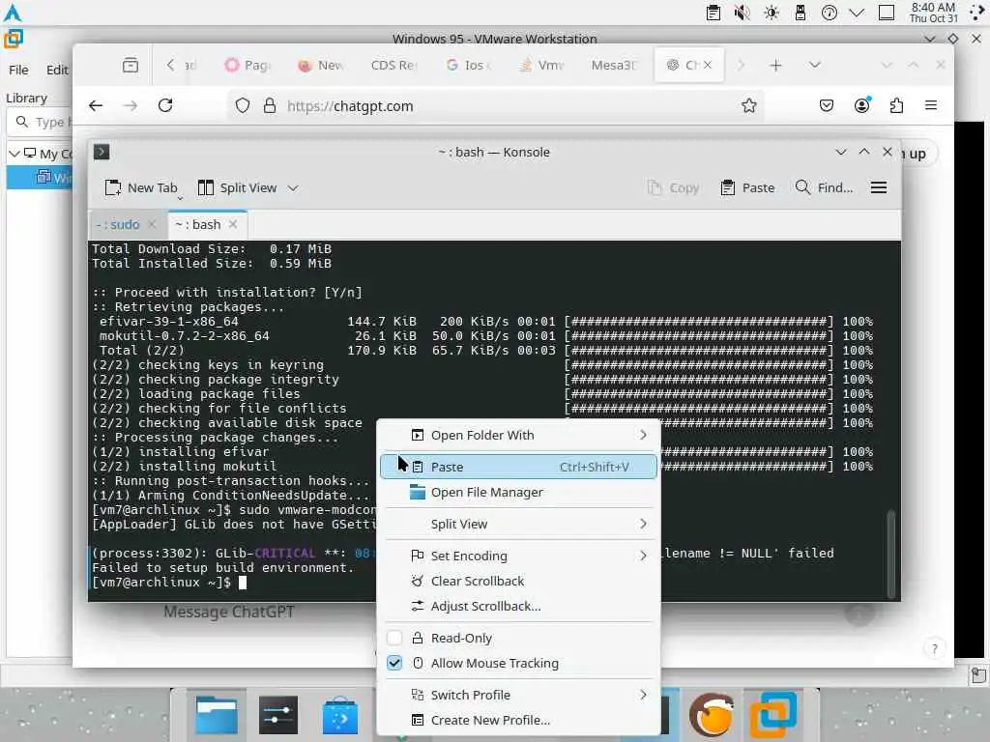Viewport: 990px width, 742px height.
Task: Click the Konsole terminal scrollbar
Action: pyautogui.click(x=890, y=553)
